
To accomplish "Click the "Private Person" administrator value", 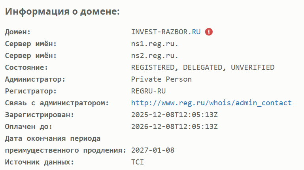I will 161,79.
